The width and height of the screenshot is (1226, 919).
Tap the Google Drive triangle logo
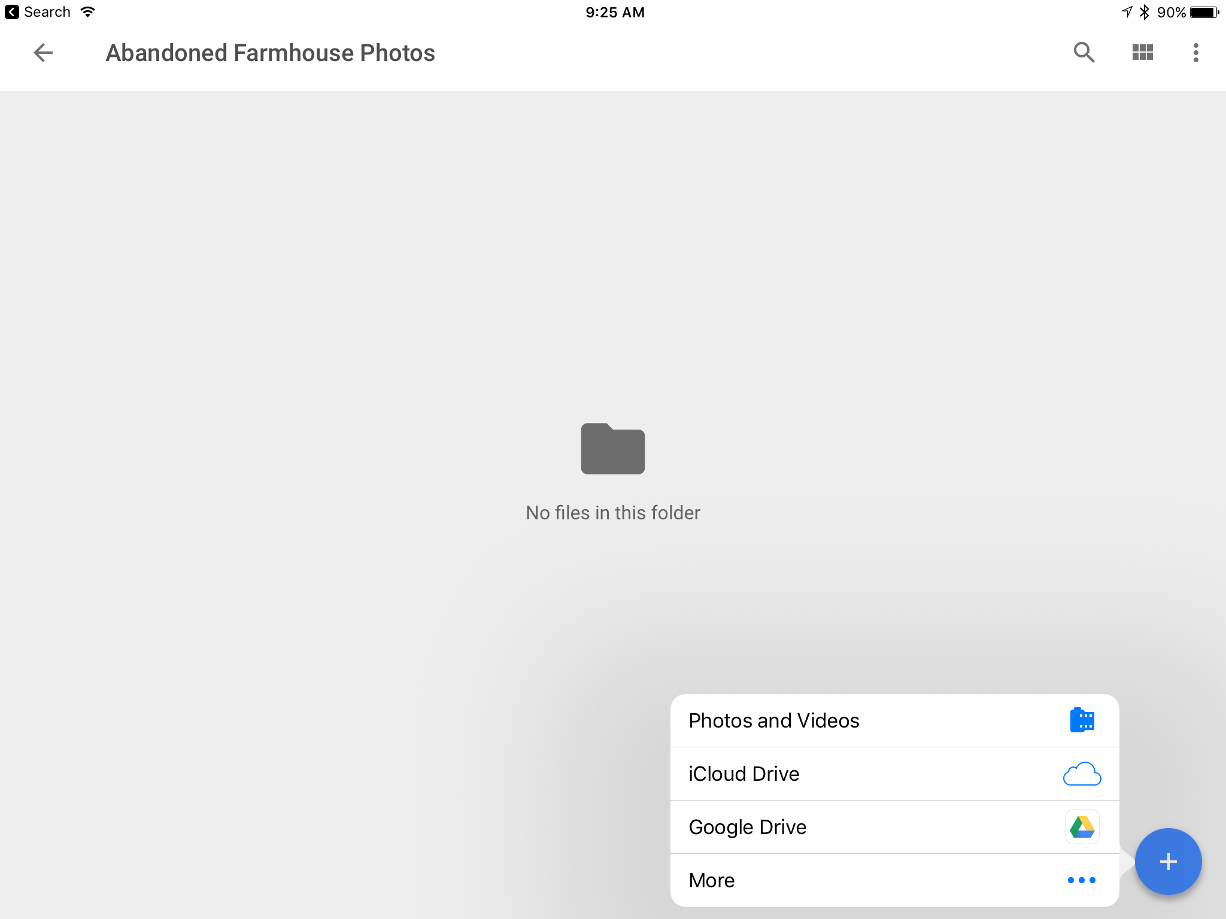[1082, 827]
